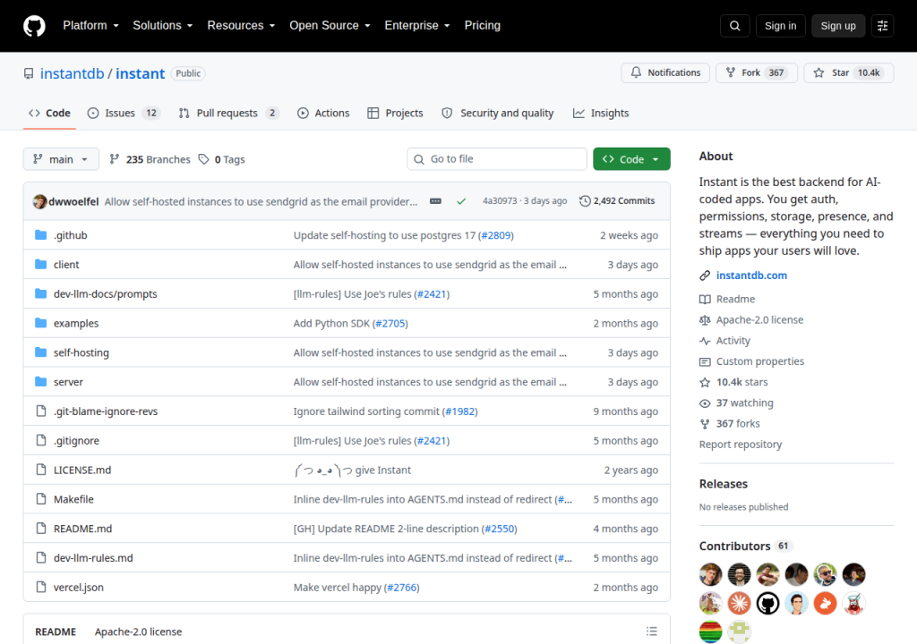The image size is (917, 644).
Task: Open dev-llm-rules.md file
Action: (93, 558)
